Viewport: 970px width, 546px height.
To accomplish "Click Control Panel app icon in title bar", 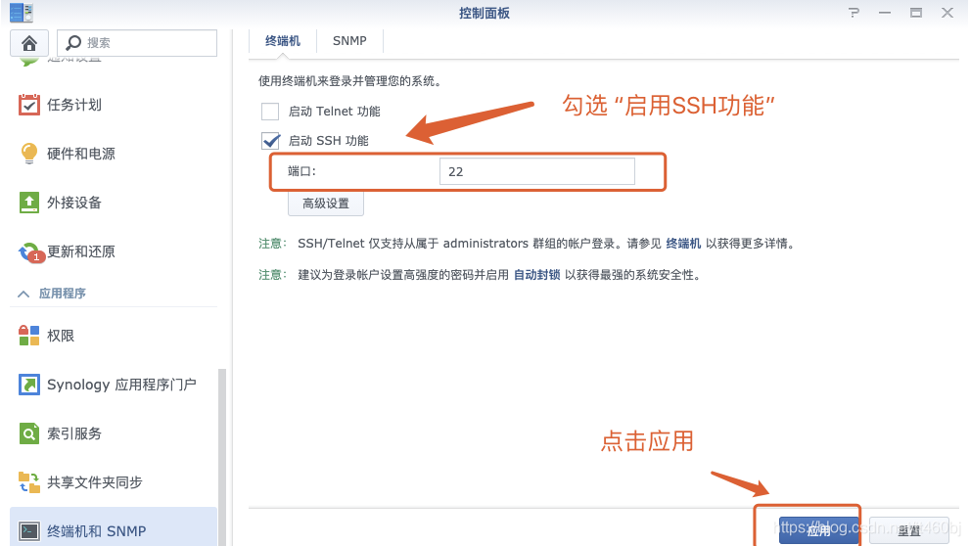I will [x=22, y=12].
